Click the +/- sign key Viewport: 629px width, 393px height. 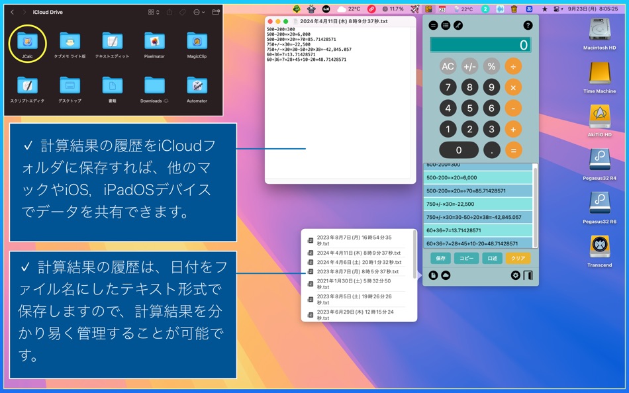469,66
